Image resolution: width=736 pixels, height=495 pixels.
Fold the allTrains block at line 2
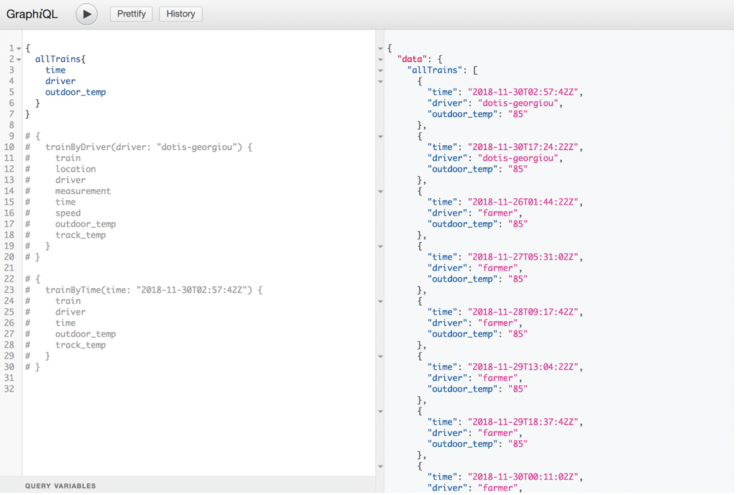(x=19, y=60)
